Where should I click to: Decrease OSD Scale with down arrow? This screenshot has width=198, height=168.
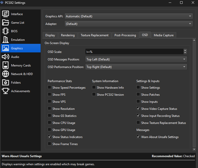click(185, 53)
